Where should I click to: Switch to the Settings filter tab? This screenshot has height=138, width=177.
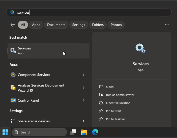click(x=79, y=25)
